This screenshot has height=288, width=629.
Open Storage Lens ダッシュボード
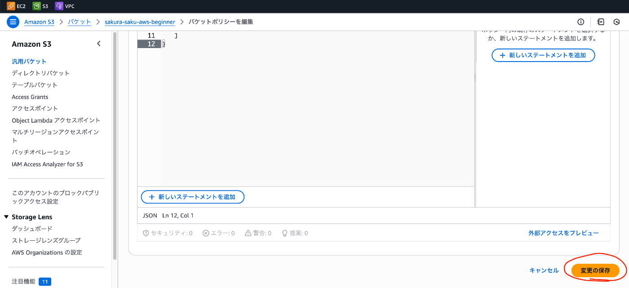[32, 229]
